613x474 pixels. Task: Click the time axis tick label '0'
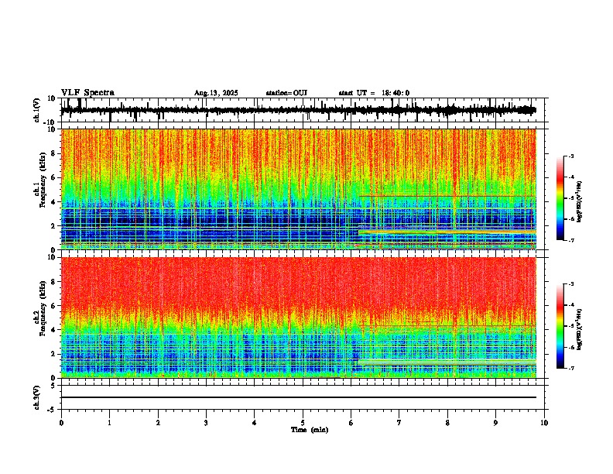click(61, 423)
